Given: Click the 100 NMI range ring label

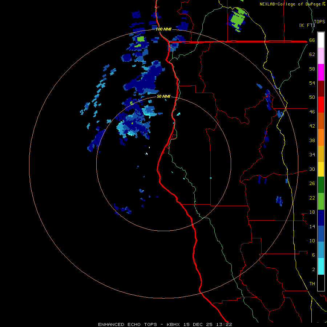Looking at the screenshot, I should pos(163,29).
